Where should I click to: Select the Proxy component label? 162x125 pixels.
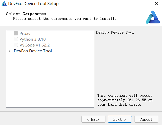coord(25,34)
